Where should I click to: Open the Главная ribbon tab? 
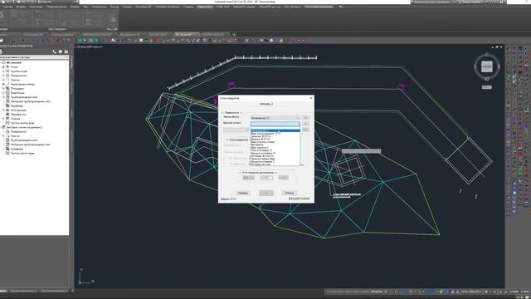click(7, 7)
